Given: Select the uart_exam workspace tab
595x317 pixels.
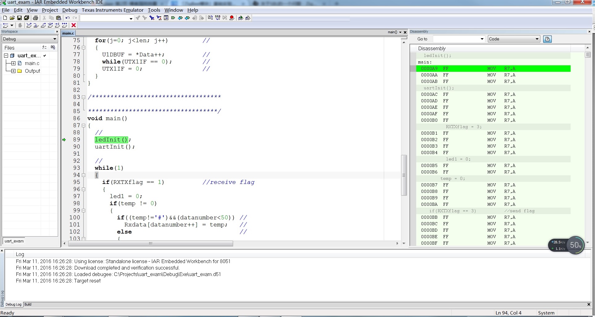Looking at the screenshot, I should [14, 241].
